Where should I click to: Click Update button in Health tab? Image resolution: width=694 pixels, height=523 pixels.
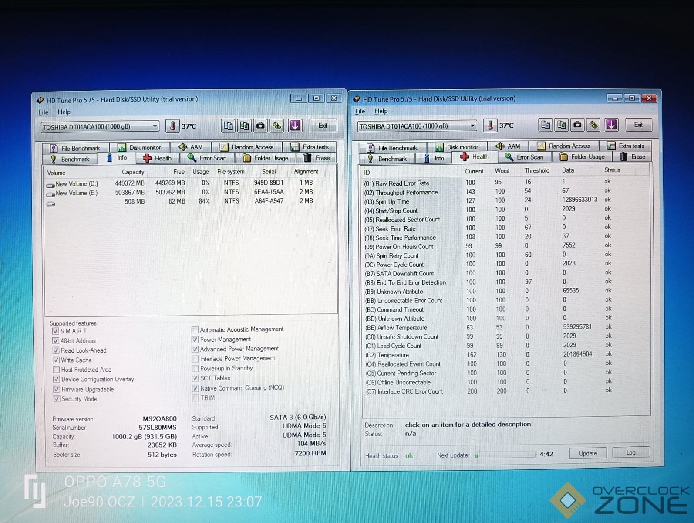(588, 453)
